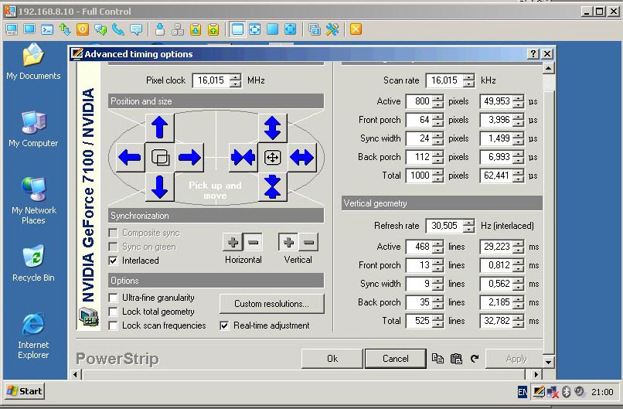Decrease horizontal size with the inward arrows
623x409 pixels.
click(243, 158)
